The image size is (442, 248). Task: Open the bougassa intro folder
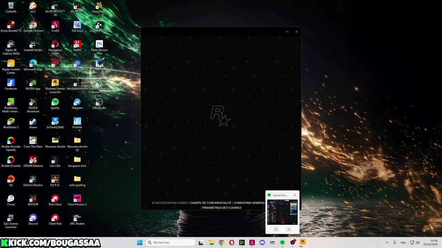pos(77,162)
